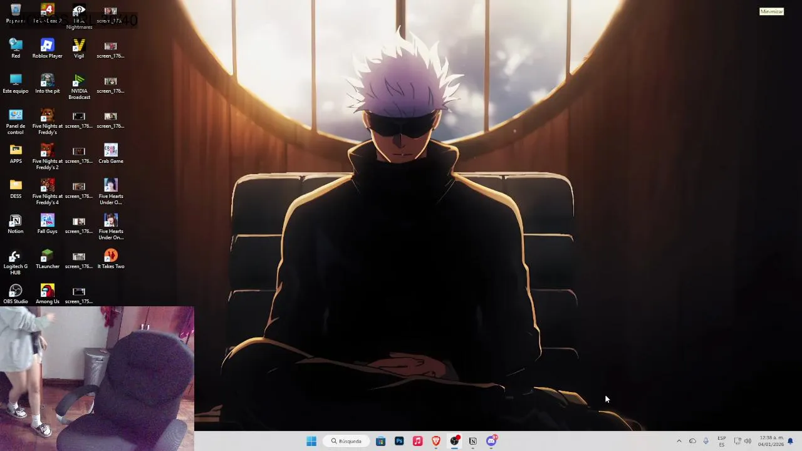Open the notifications bell
This screenshot has width=802, height=451.
pyautogui.click(x=790, y=441)
